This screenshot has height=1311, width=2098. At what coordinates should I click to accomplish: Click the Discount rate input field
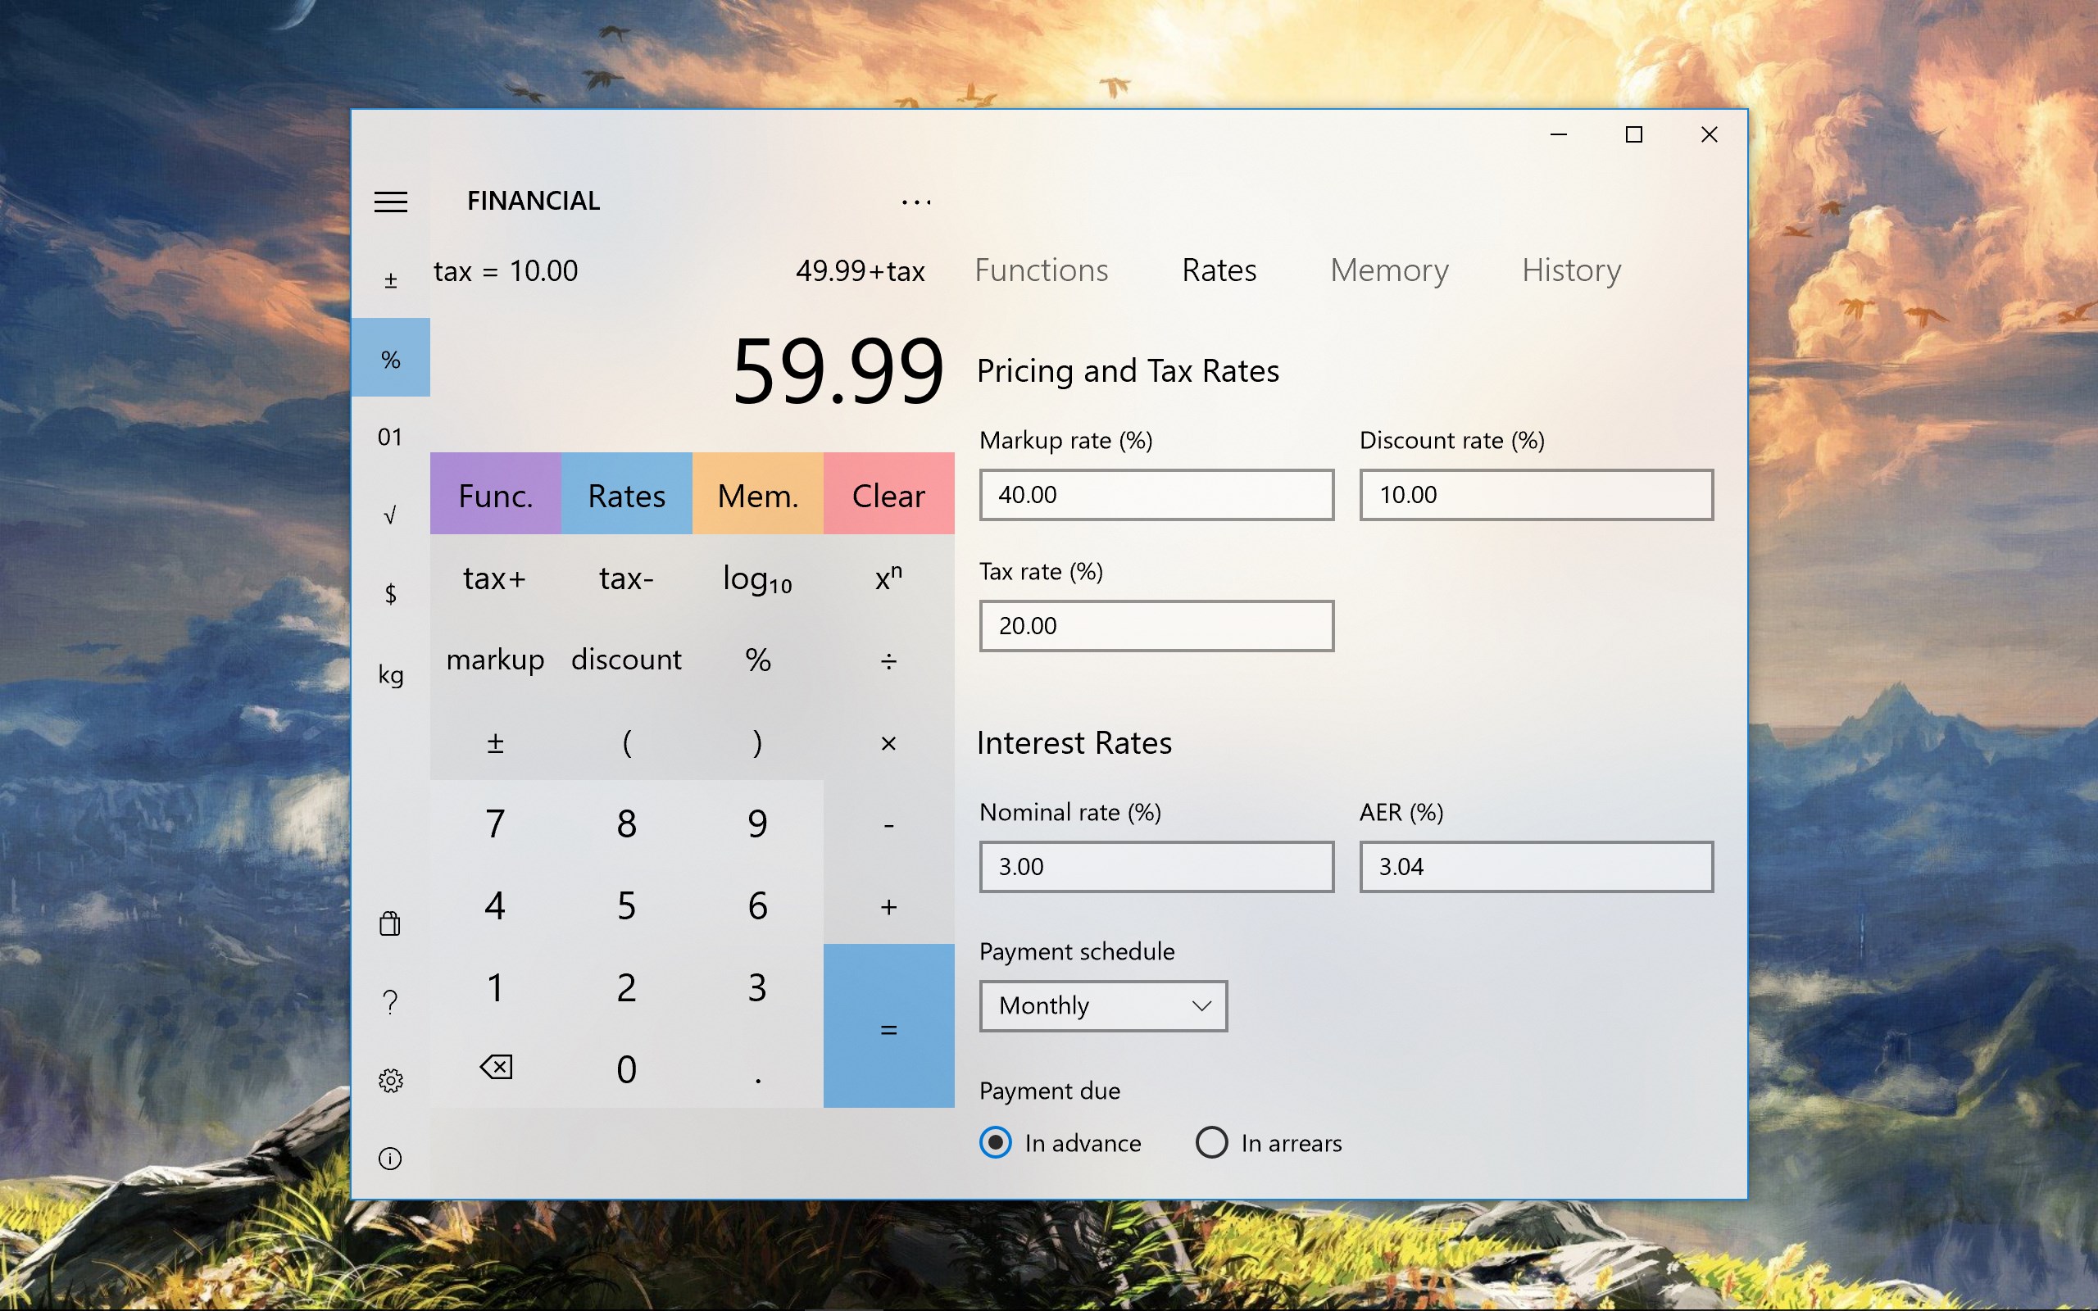(1535, 494)
